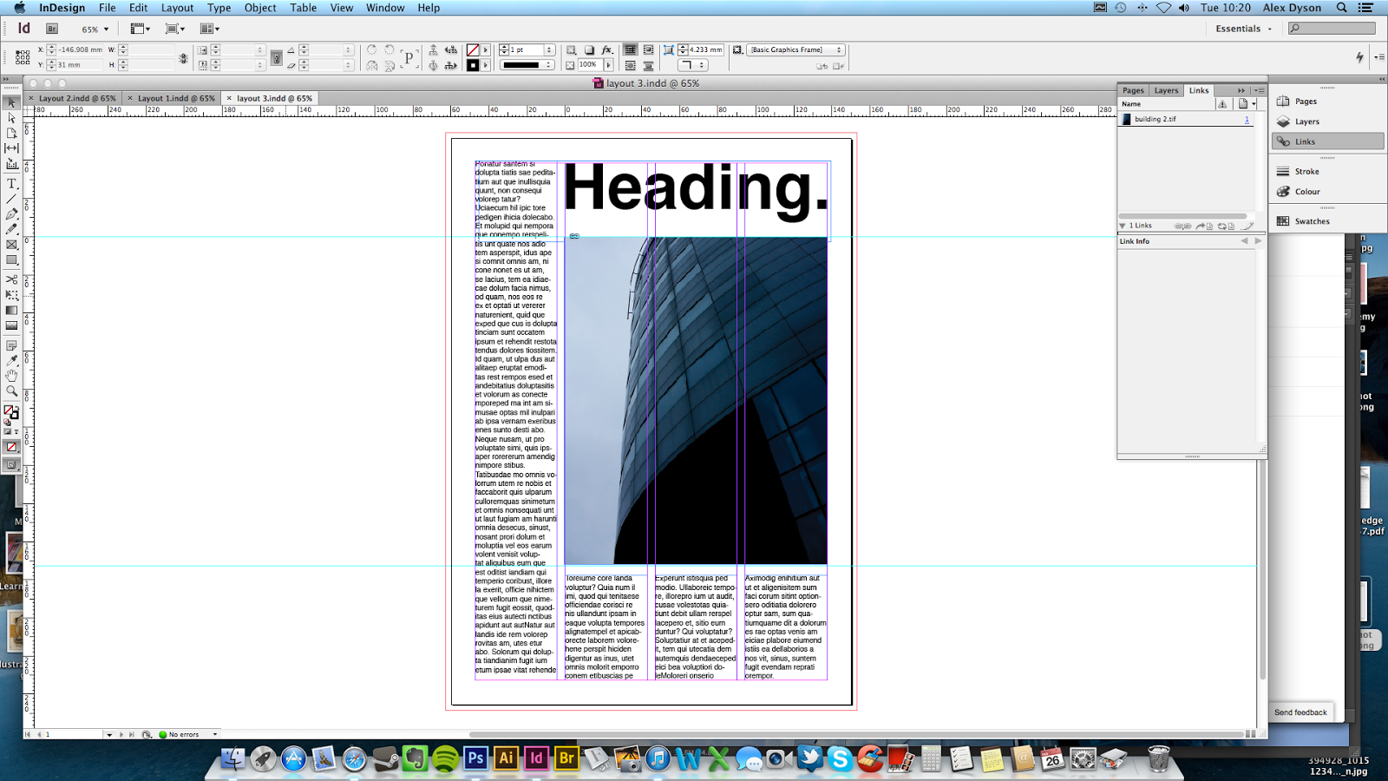Relink the selected file in Links panel
The height and width of the screenshot is (781, 1388).
(1182, 226)
